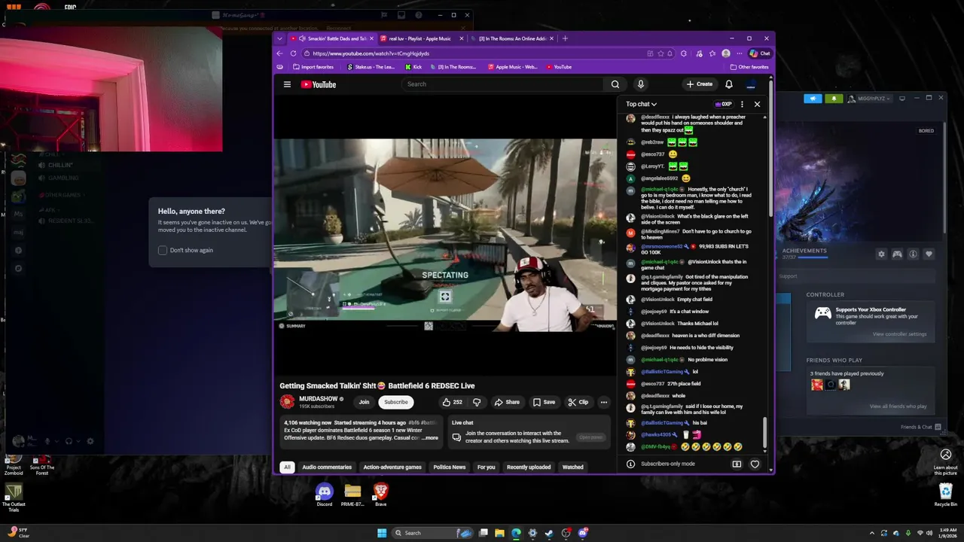Open the Other favorites folder
Image resolution: width=964 pixels, height=542 pixels.
[x=749, y=67]
